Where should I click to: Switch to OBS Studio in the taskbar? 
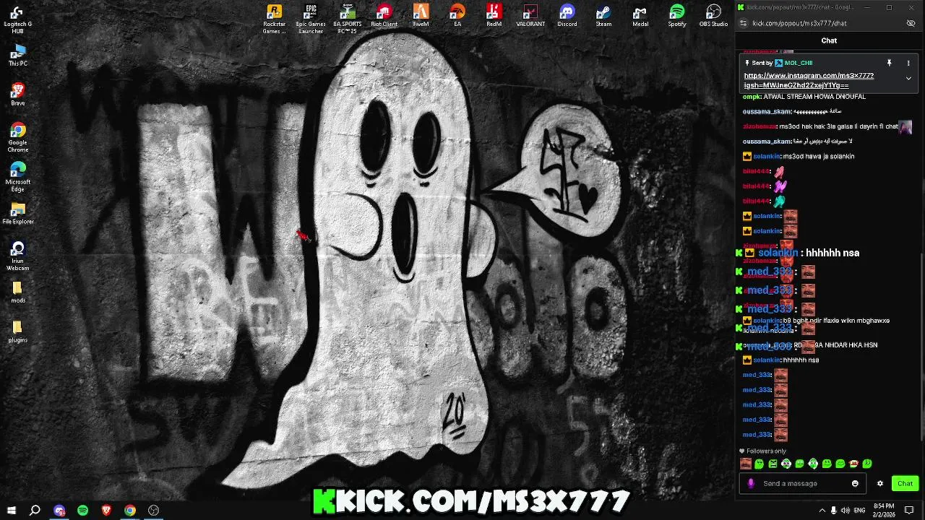pyautogui.click(x=153, y=511)
